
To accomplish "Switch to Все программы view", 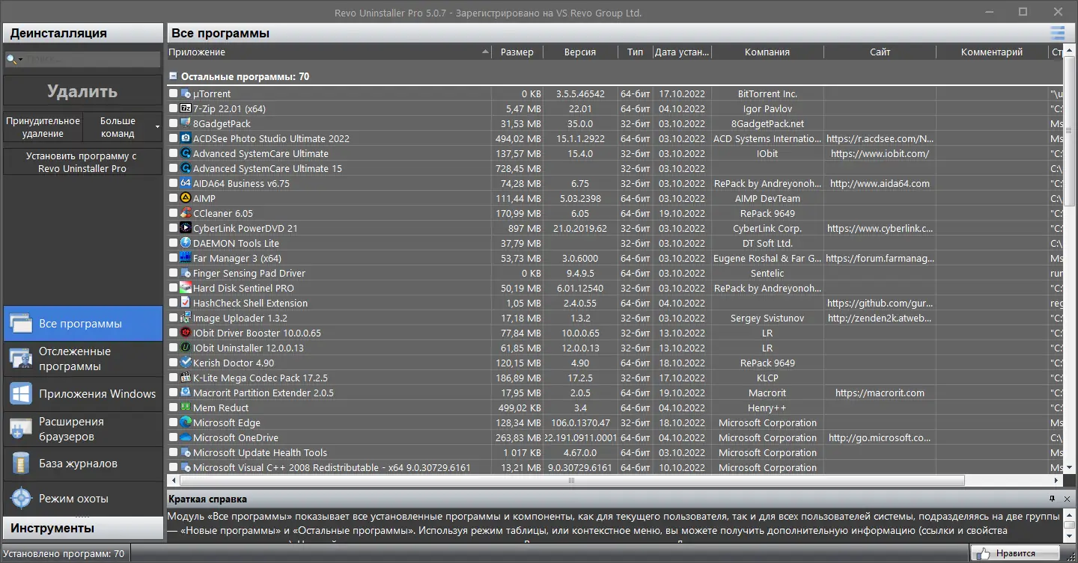I will click(82, 324).
